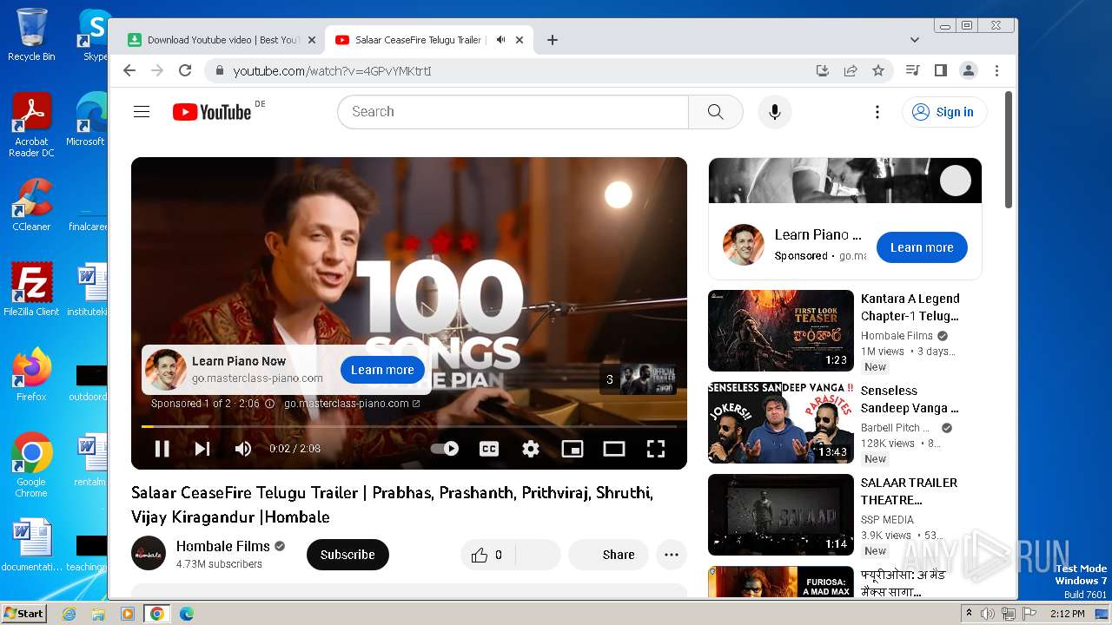Share this page icon in omnibox
Screen dimensions: 1112x625
(851, 70)
